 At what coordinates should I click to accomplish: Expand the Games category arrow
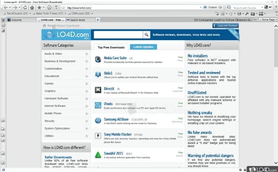pos(87,83)
